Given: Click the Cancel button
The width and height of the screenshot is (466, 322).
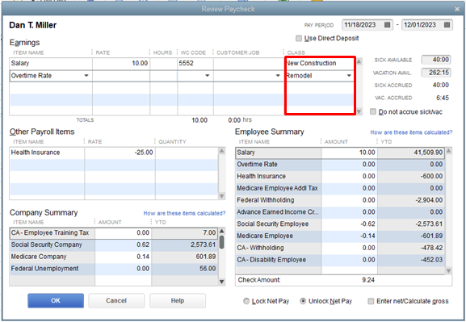Looking at the screenshot, I should click(116, 300).
